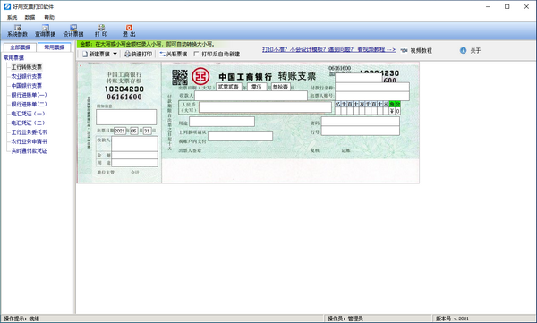Image resolution: width=537 pixels, height=323 pixels.
Task: Select 工行业务委托书 in the tree
Action: (x=30, y=132)
